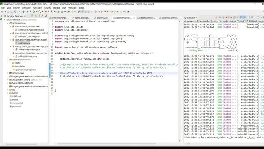Toggle show console on standard error change
The width and height of the screenshot is (264, 149).
pos(245,17)
